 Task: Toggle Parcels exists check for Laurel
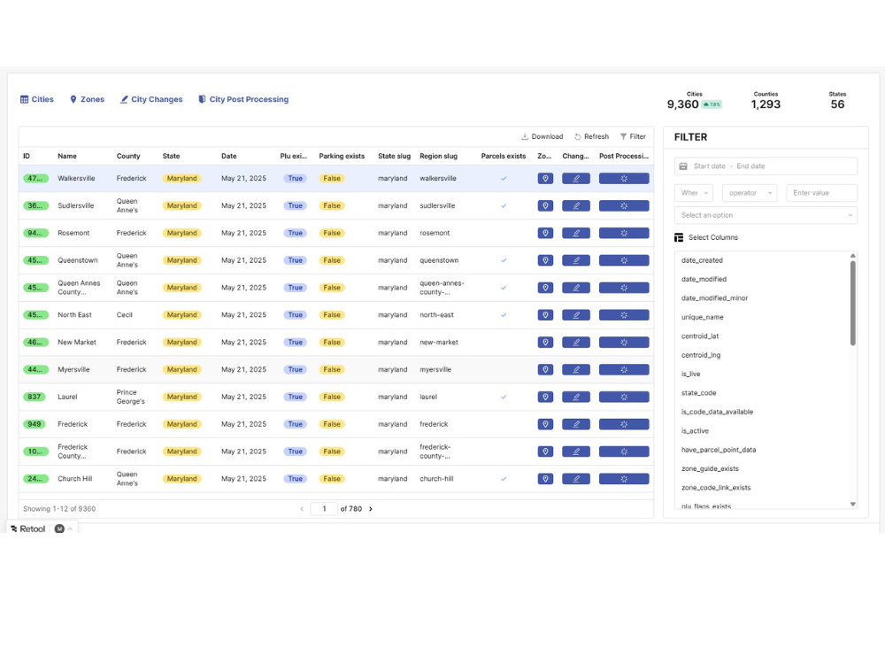tap(504, 397)
